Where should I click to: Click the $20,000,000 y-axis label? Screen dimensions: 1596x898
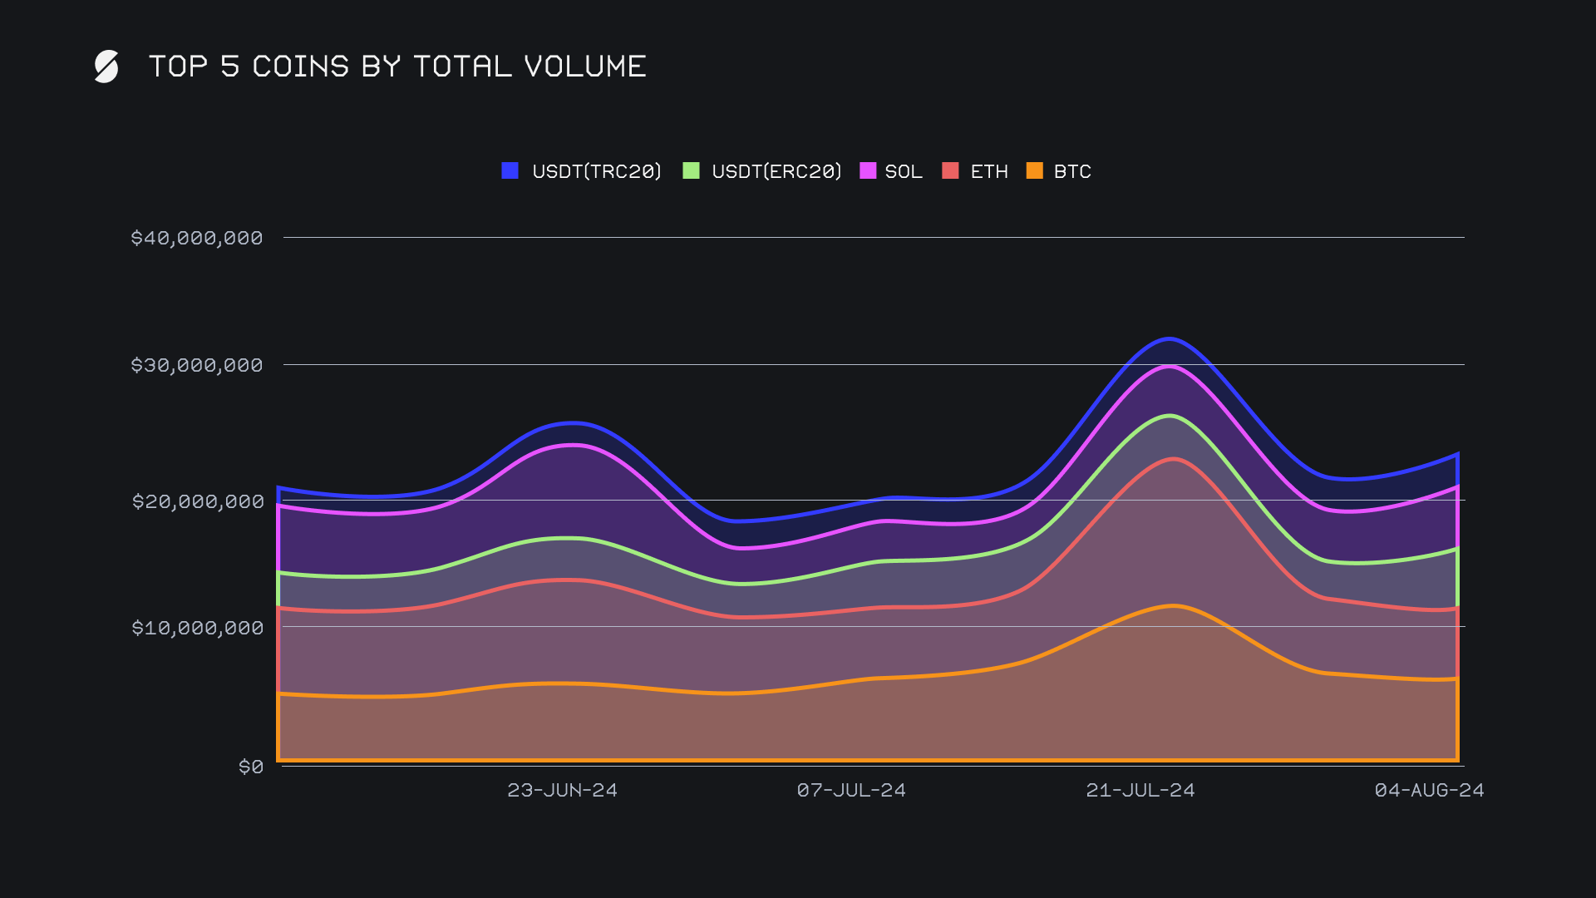pyautogui.click(x=198, y=501)
